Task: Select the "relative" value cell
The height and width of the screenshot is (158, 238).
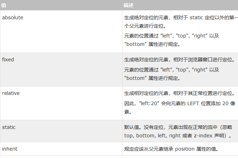Action: pos(11,93)
